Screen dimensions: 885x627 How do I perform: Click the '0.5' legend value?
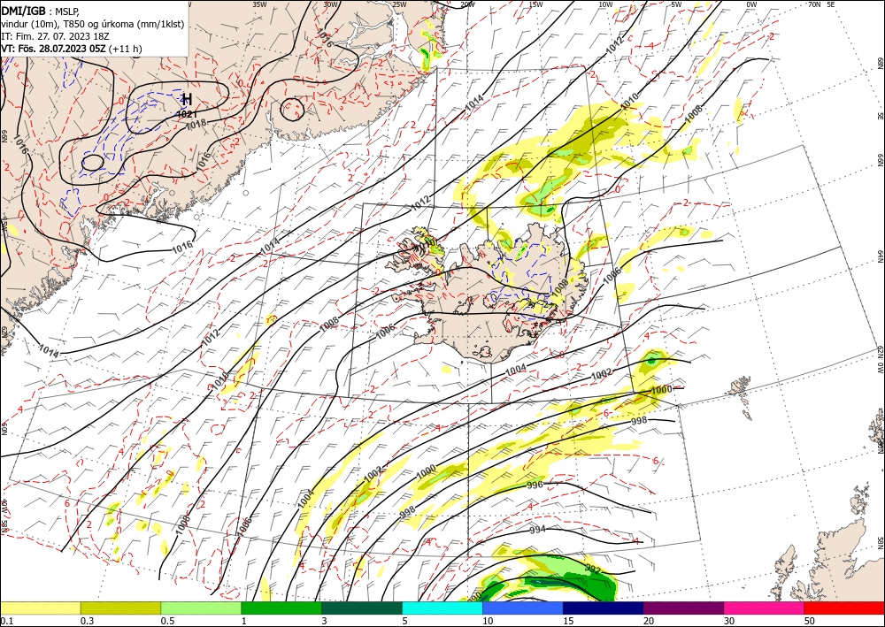coord(167,621)
